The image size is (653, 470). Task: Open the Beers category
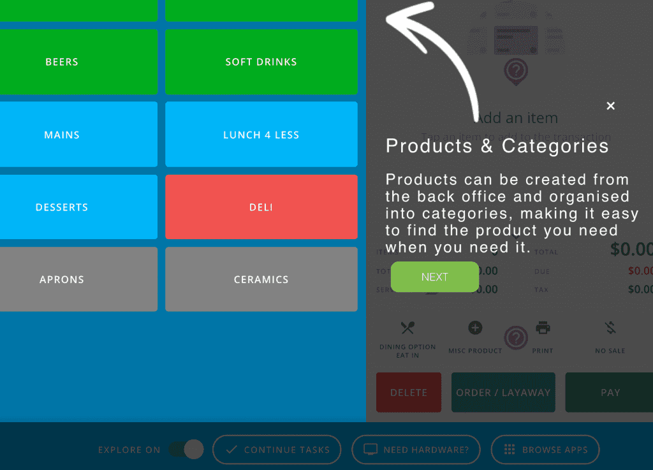(x=62, y=62)
